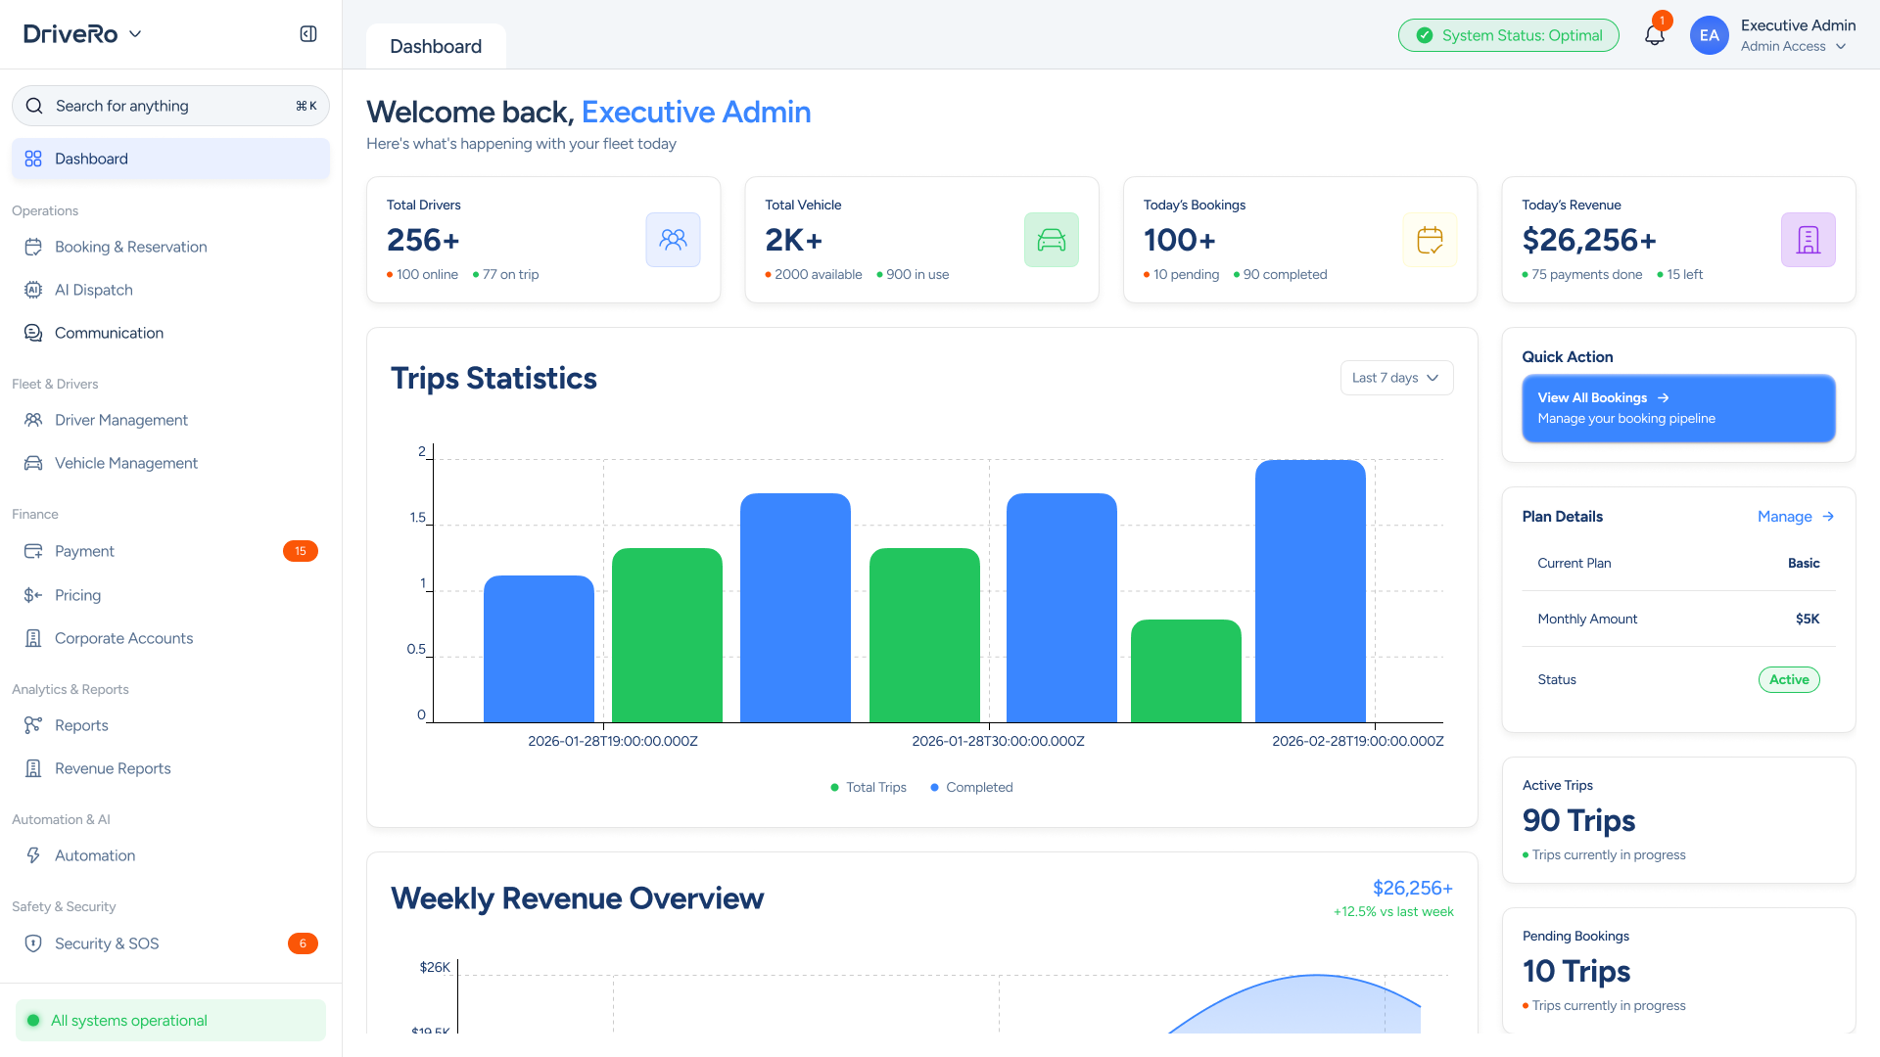The image size is (1880, 1057).
Task: Open the Last 7 days dropdown
Action: (1396, 378)
